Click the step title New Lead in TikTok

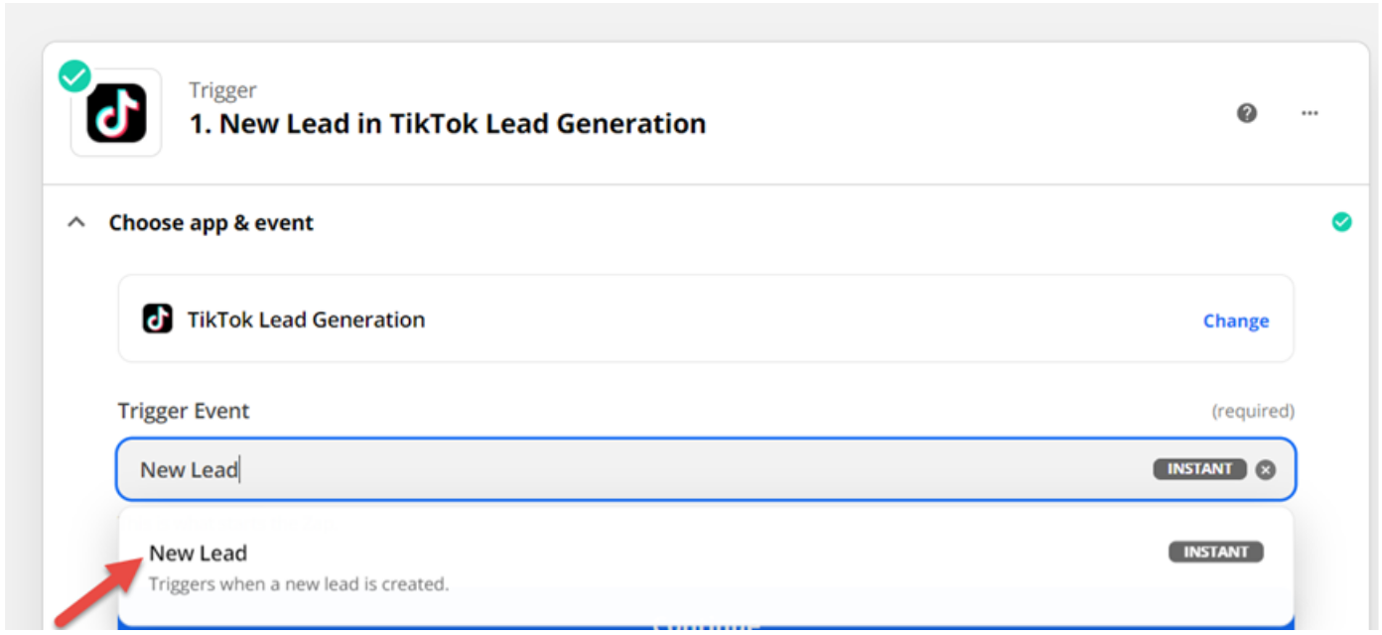click(x=448, y=124)
